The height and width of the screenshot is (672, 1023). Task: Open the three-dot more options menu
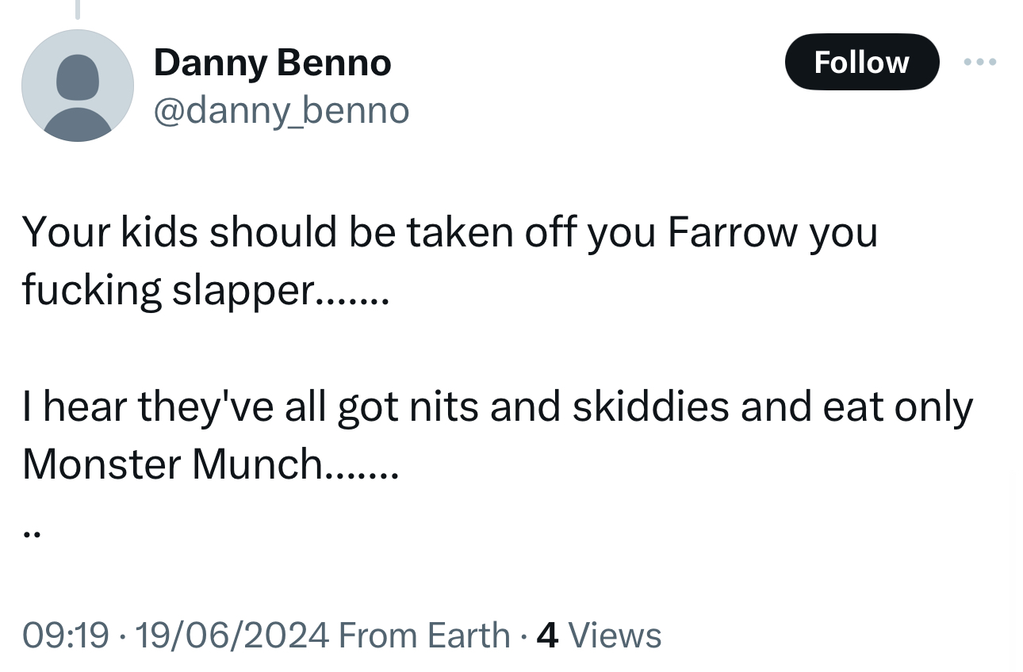[x=979, y=62]
